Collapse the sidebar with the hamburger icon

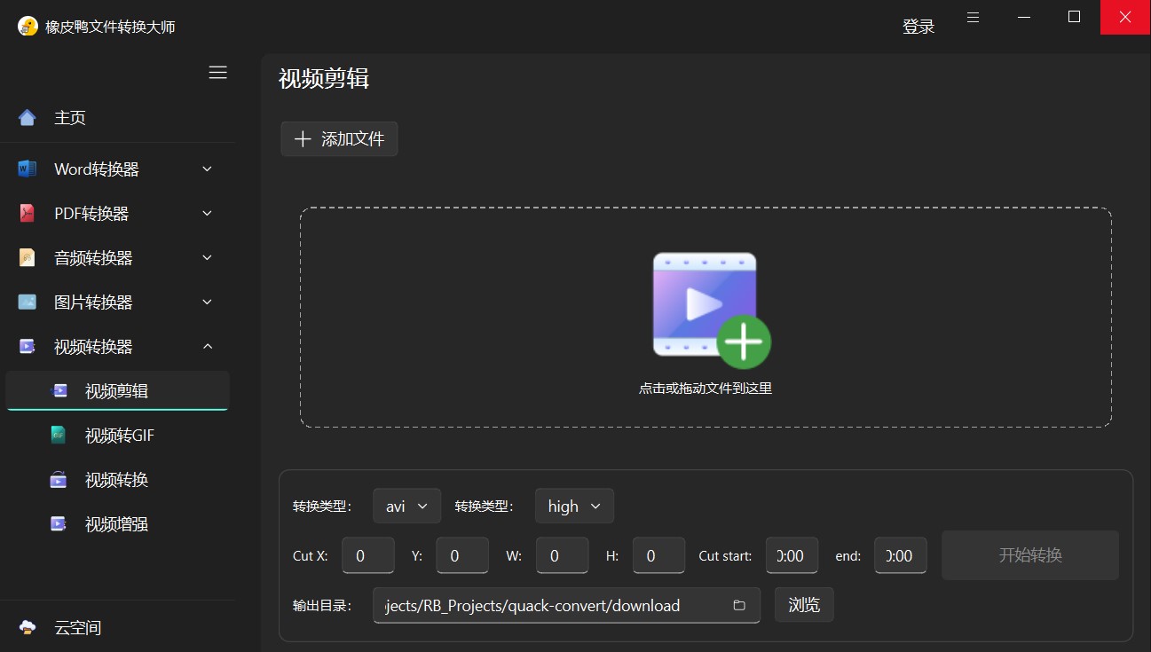(x=217, y=73)
